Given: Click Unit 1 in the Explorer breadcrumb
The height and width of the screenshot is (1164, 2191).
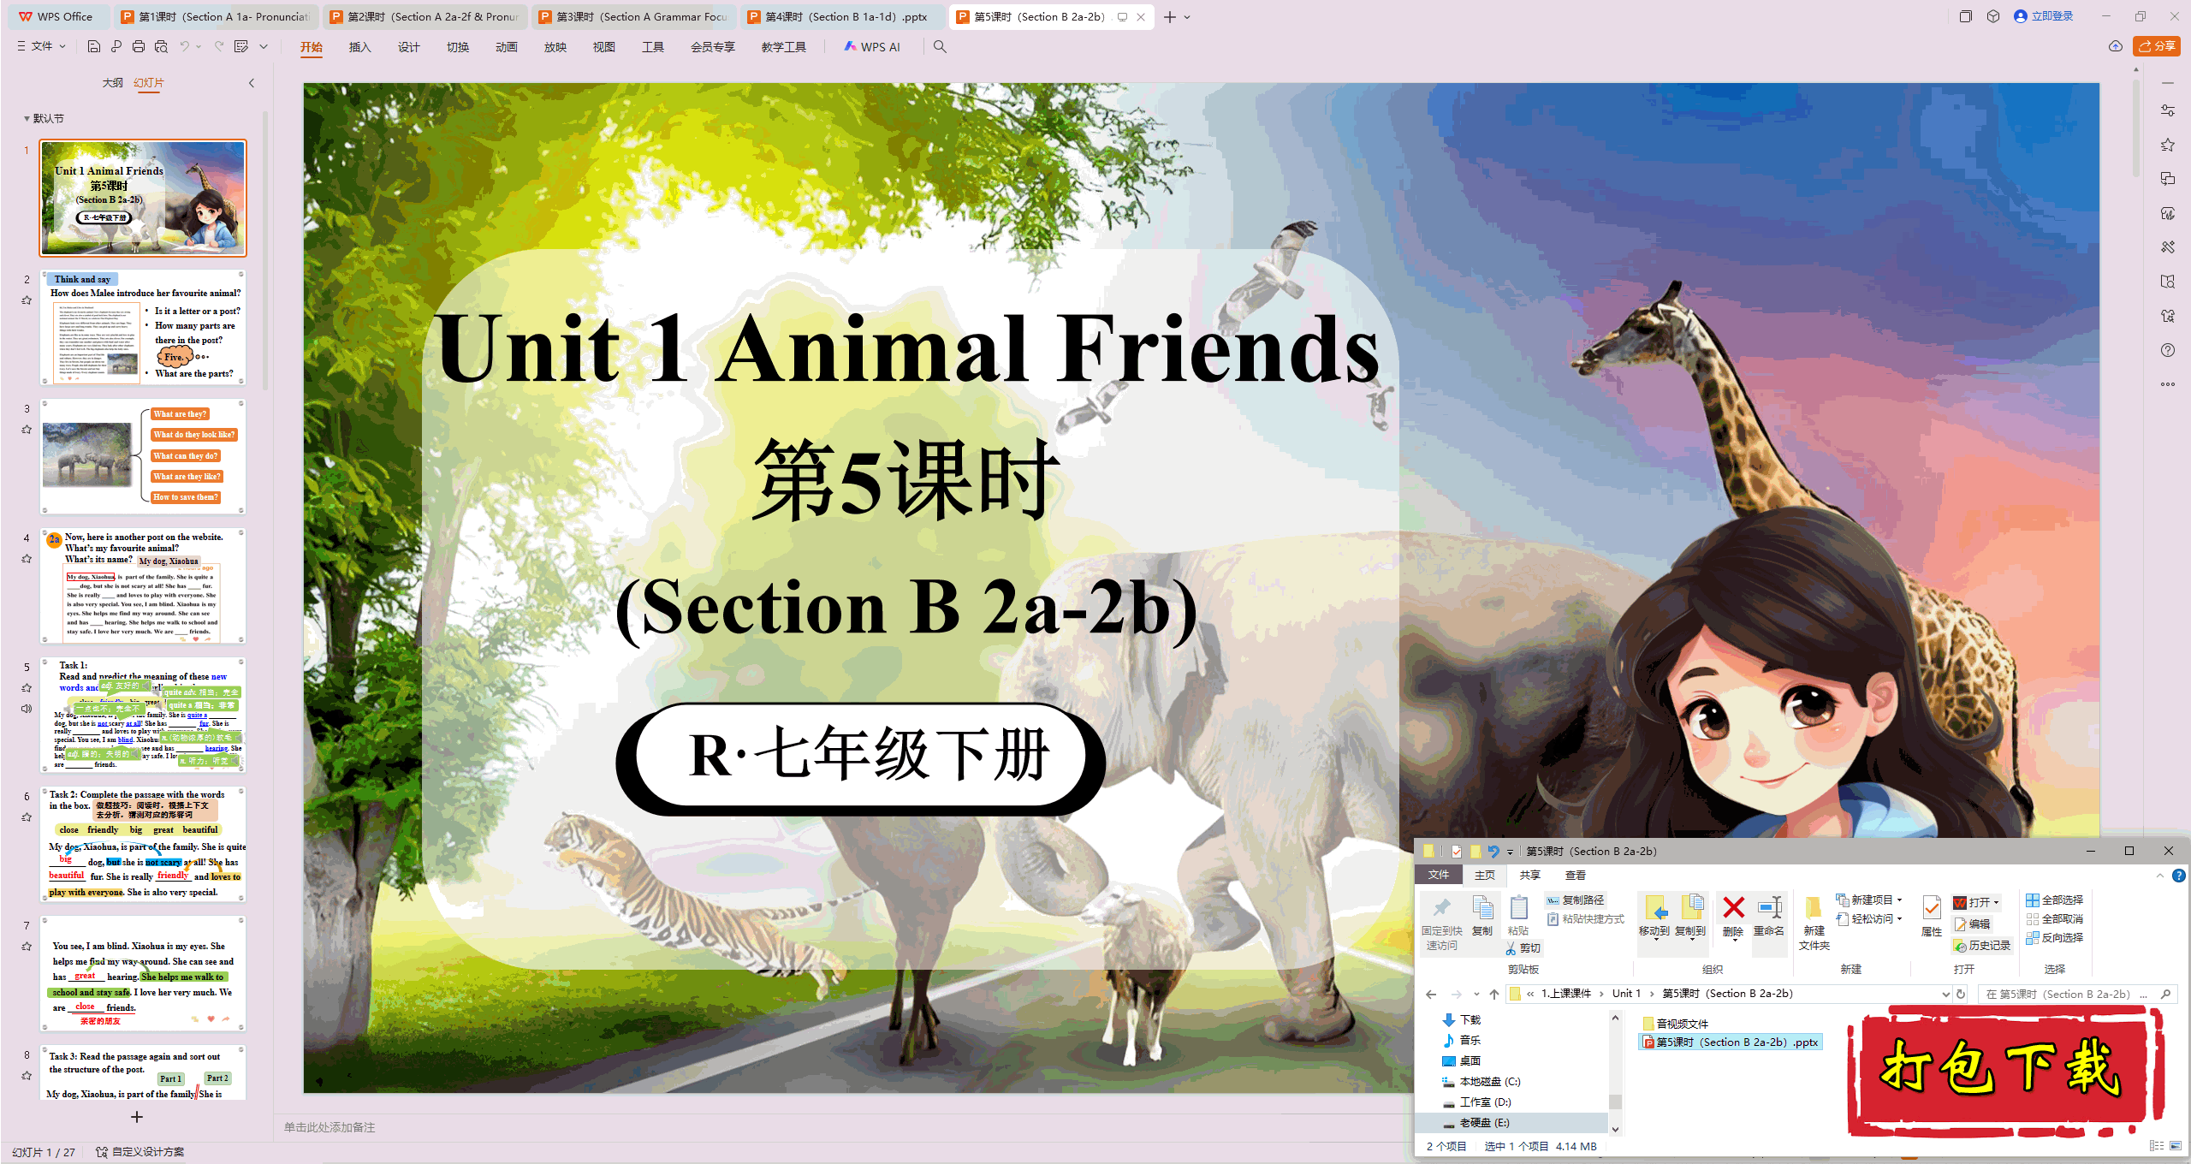Looking at the screenshot, I should [1626, 994].
